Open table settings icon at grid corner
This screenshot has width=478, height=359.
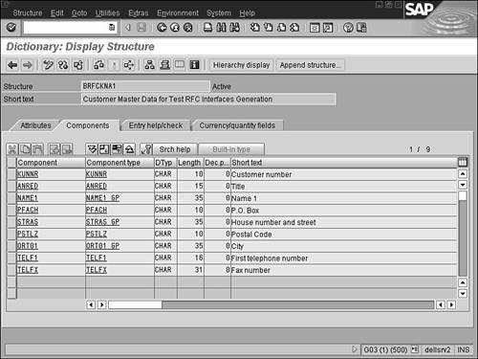tap(463, 162)
